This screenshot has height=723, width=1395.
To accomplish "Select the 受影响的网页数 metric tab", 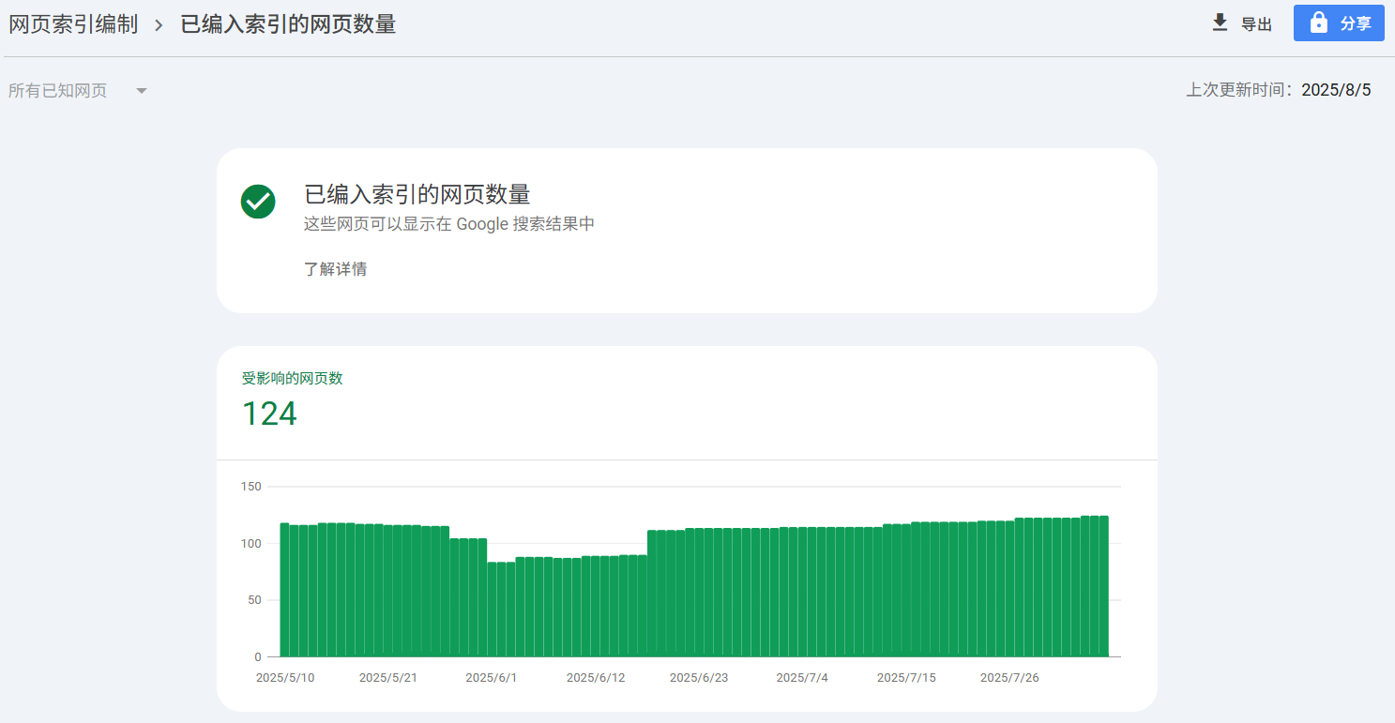I will pyautogui.click(x=293, y=379).
